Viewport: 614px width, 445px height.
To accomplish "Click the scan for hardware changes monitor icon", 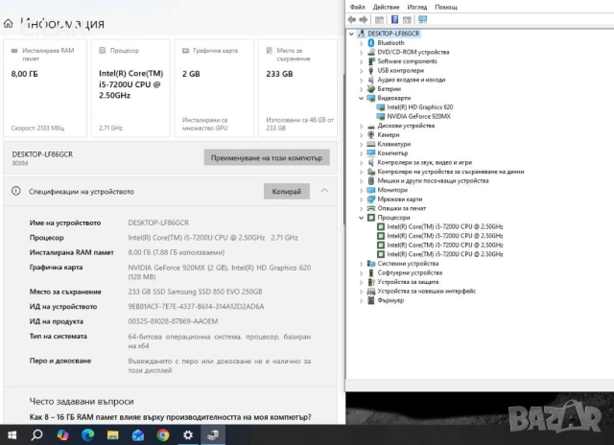I will [422, 19].
